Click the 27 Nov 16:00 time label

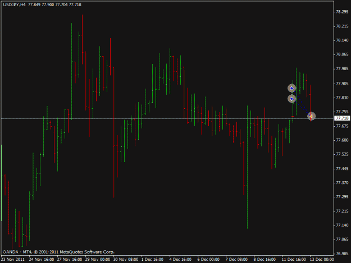[x=70, y=259]
